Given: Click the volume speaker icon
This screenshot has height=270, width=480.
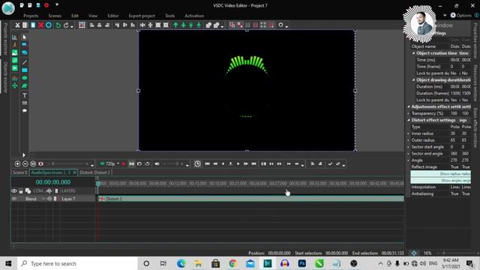Looking at the screenshot, I should tap(157, 163).
